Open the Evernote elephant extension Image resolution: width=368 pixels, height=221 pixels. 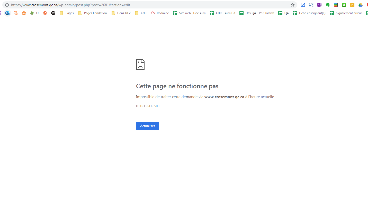[327, 5]
